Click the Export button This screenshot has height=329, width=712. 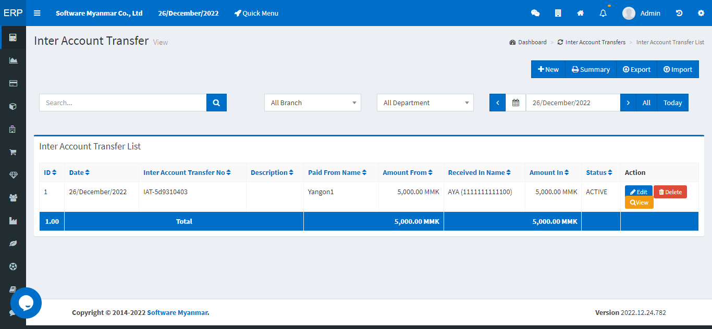click(636, 69)
